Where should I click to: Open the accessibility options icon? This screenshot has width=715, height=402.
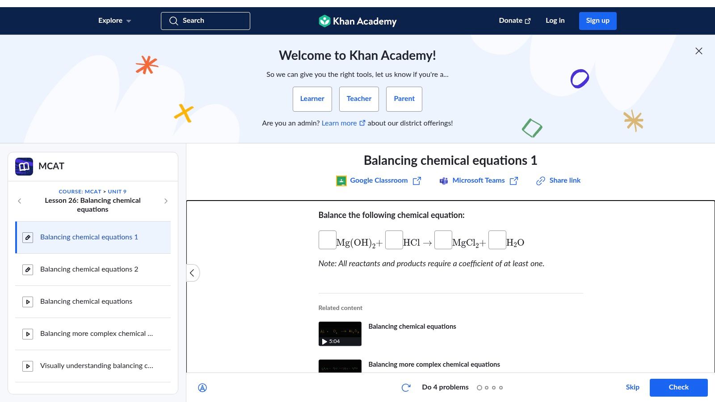point(202,388)
